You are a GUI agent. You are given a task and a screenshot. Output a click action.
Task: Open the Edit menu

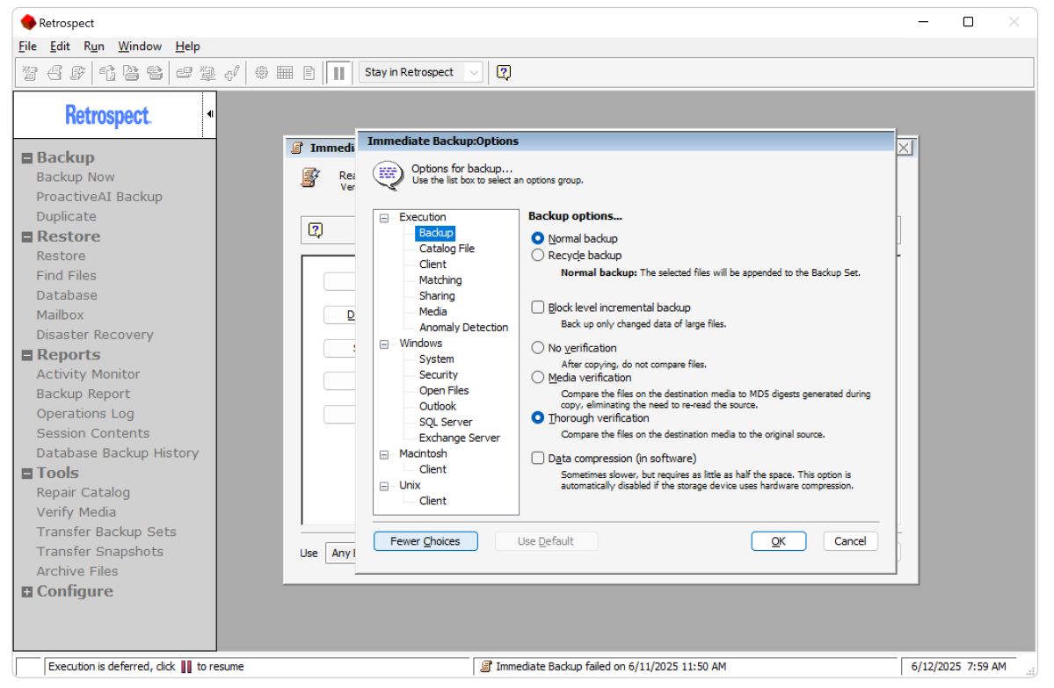coord(60,47)
